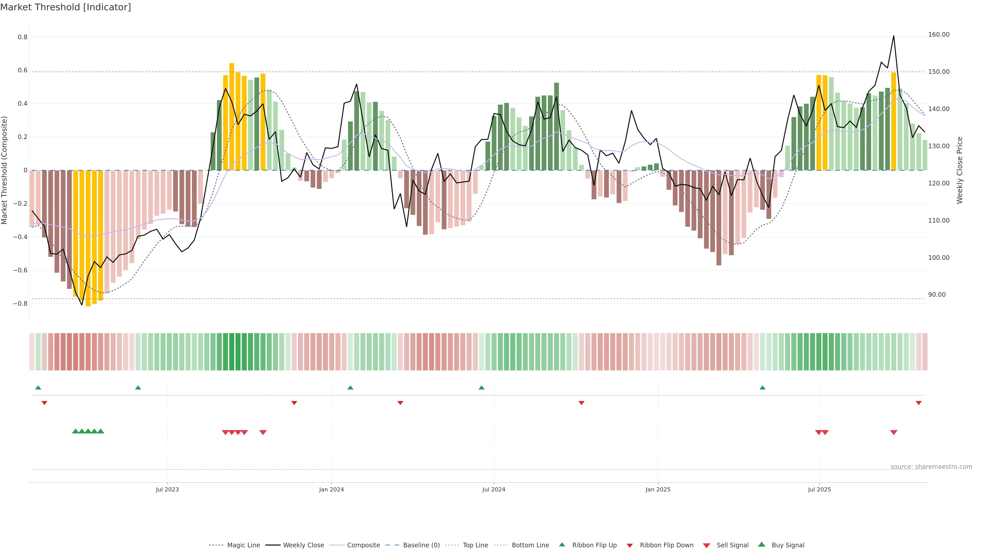Image resolution: width=985 pixels, height=554 pixels.
Task: Click the Ribbon Flip Up marker before Jul 2024
Action: (x=481, y=388)
